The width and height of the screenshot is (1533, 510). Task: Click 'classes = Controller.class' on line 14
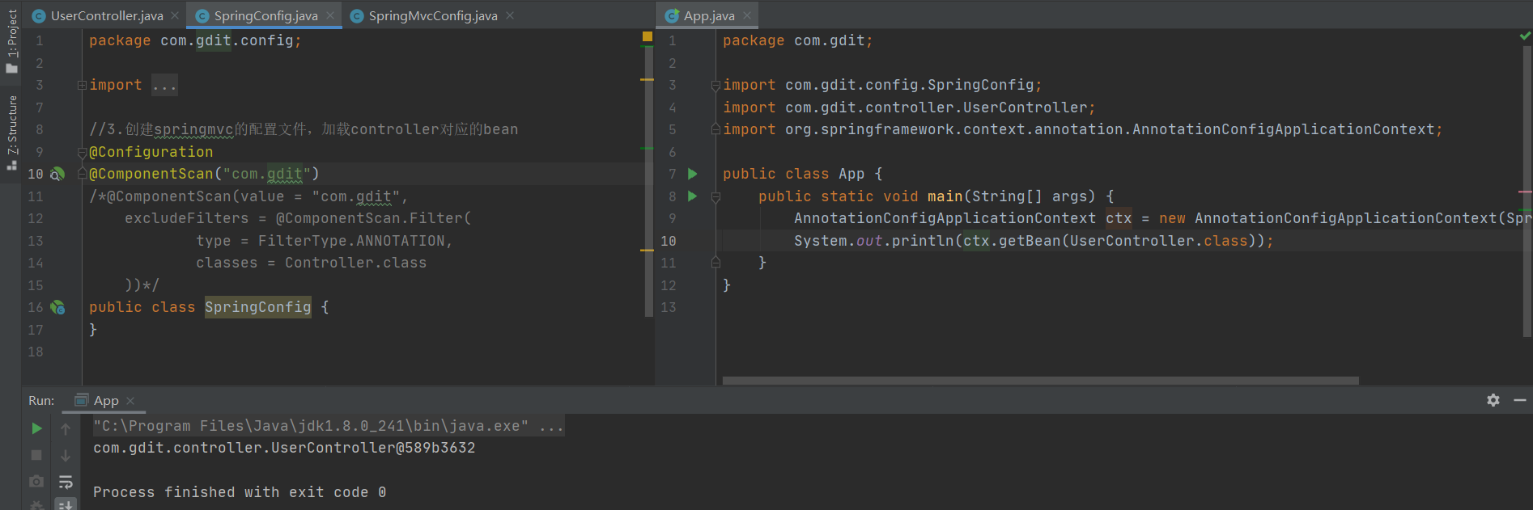(x=311, y=263)
